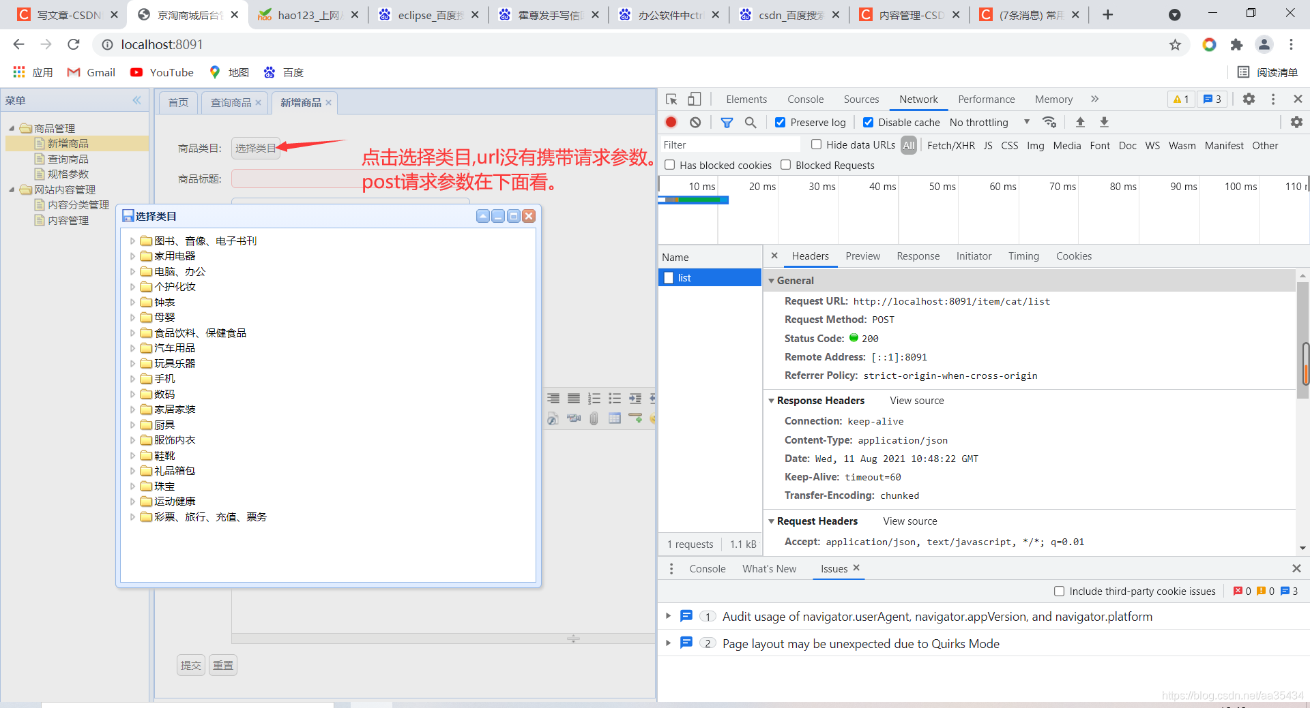Expand 手机 category node
The height and width of the screenshot is (708, 1310).
(x=133, y=379)
